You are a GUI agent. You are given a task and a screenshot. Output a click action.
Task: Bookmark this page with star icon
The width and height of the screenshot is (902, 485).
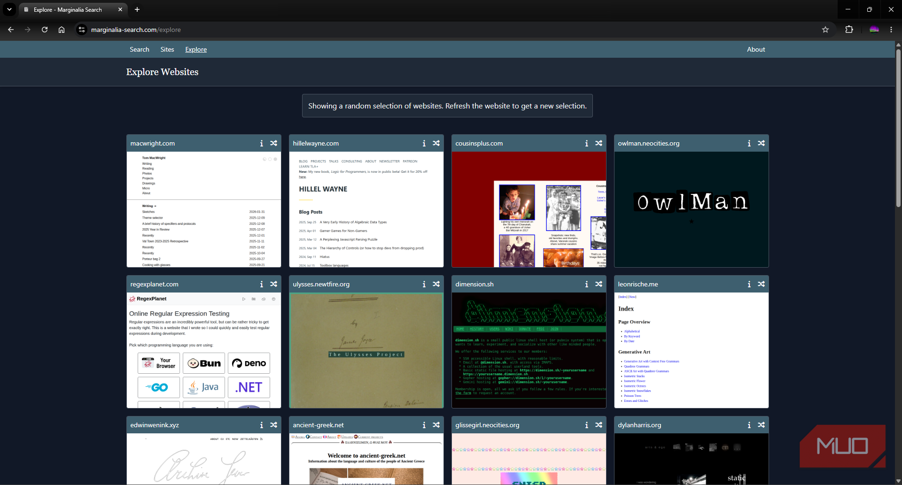825,30
